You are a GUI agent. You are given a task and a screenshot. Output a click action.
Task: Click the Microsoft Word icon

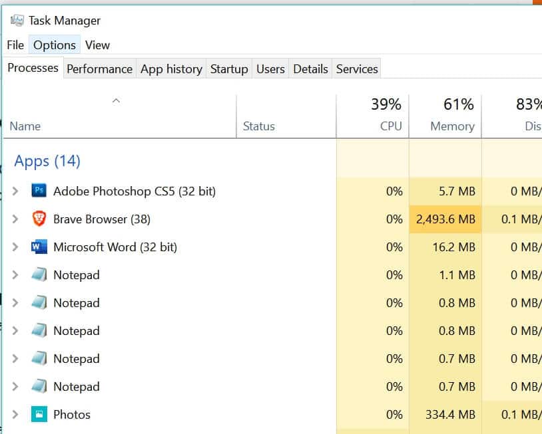pyautogui.click(x=39, y=247)
